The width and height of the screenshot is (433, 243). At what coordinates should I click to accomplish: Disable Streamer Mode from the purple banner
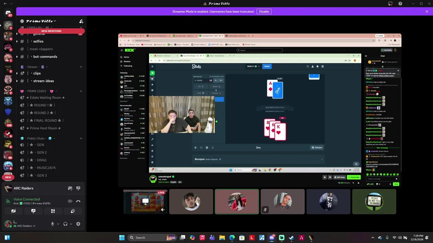pyautogui.click(x=264, y=11)
